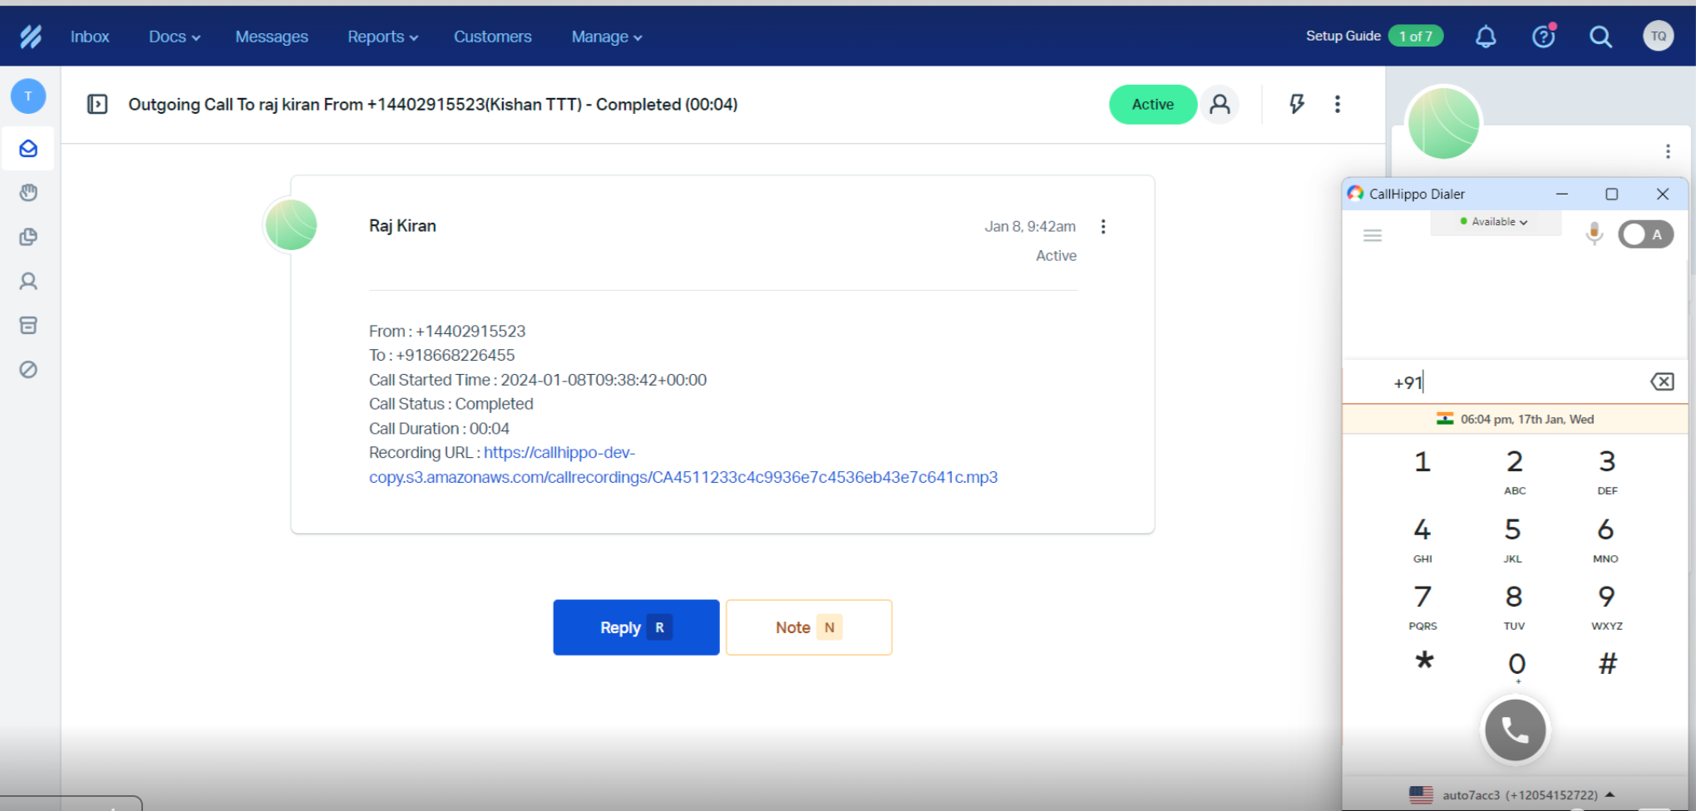The image size is (1696, 811).
Task: Open the help question mark icon
Action: click(x=1544, y=37)
